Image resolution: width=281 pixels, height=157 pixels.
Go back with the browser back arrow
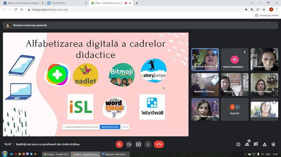click(4, 10)
